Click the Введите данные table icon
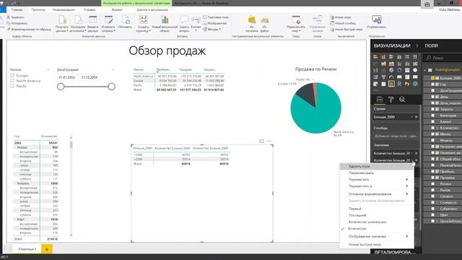The image size is (462, 260). (x=93, y=19)
